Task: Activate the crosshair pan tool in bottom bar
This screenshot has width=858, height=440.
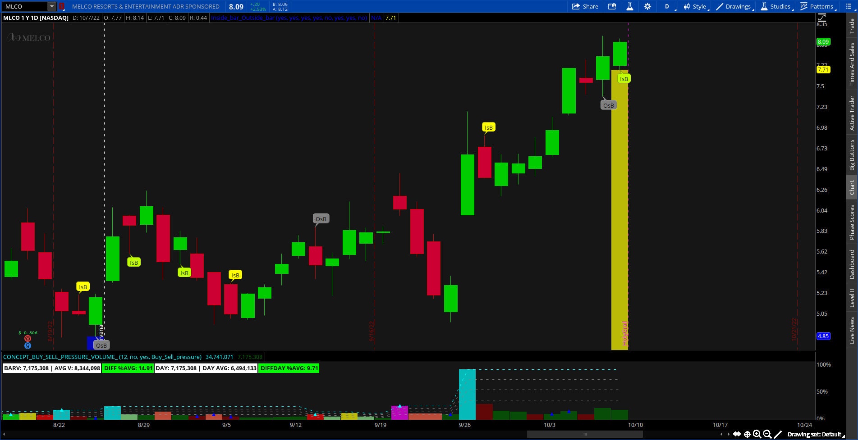Action: point(747,434)
